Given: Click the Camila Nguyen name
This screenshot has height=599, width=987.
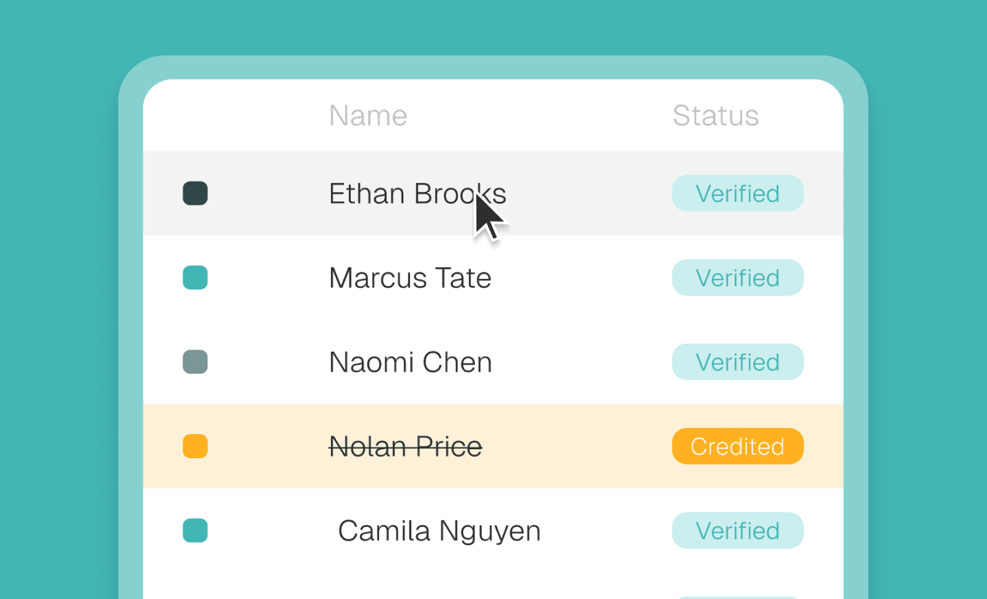Looking at the screenshot, I should 439,531.
